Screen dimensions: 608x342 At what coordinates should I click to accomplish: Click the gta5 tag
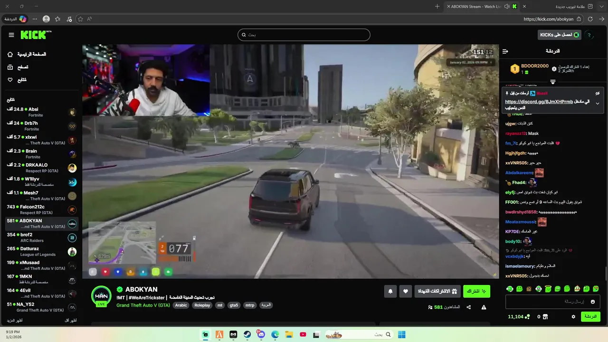(234, 305)
